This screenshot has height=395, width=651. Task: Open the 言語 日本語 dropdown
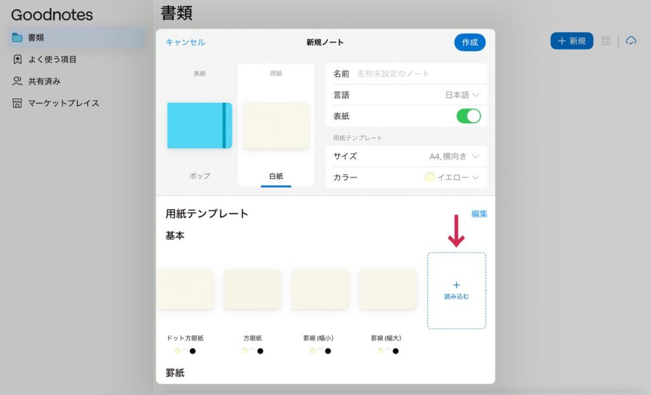pos(462,95)
